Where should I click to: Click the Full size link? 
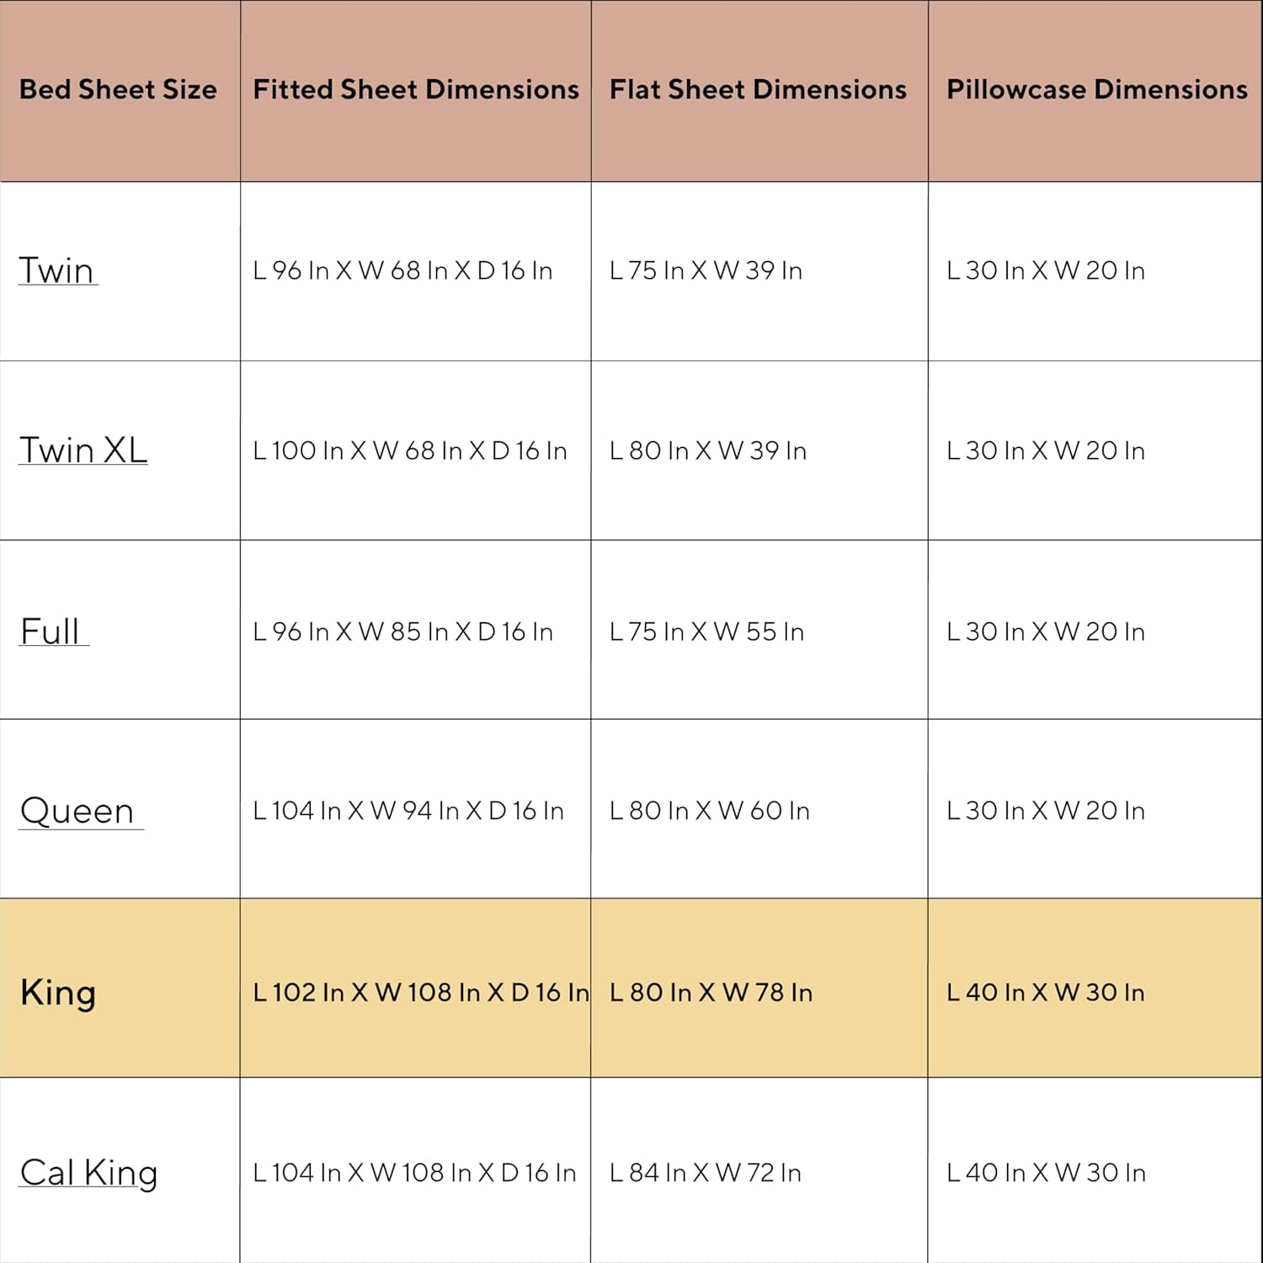pos(51,631)
